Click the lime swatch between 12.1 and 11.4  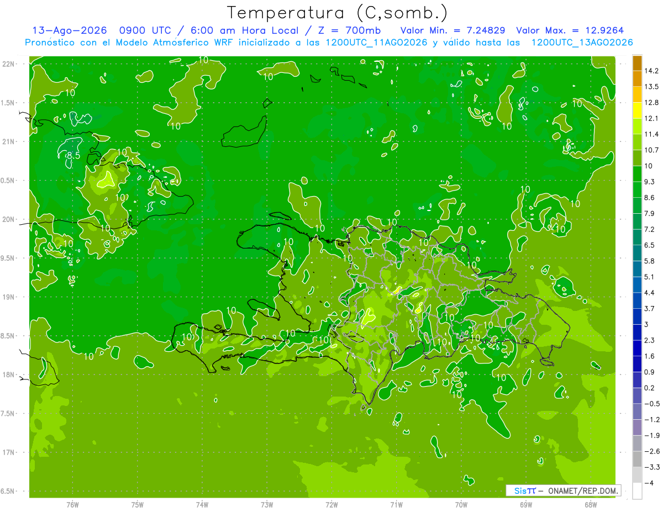pos(637,126)
